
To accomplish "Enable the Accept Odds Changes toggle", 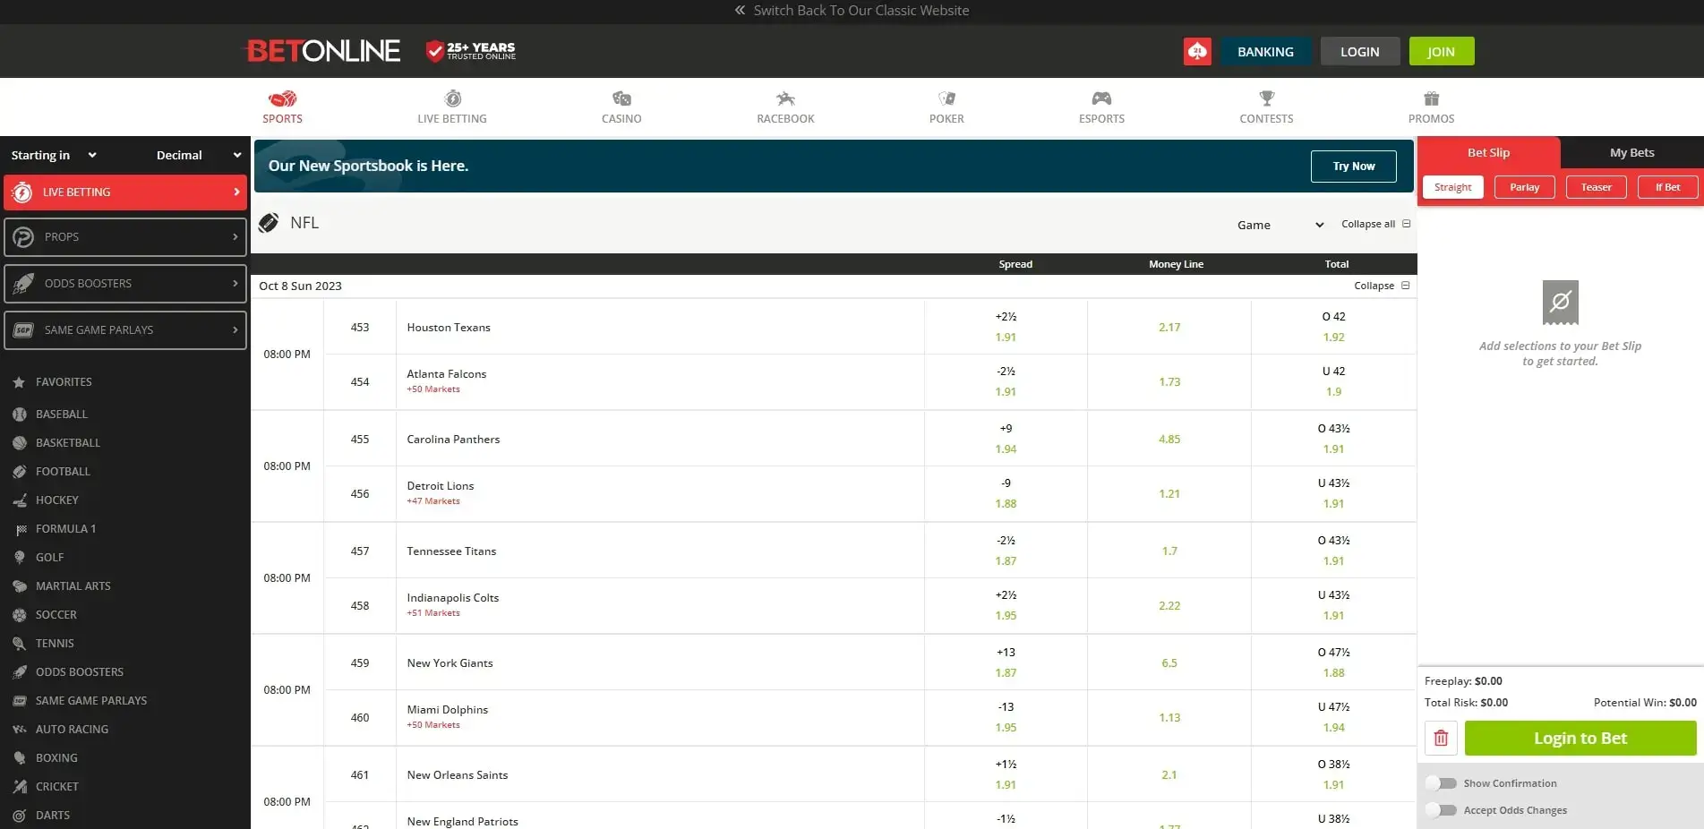I will pyautogui.click(x=1442, y=810).
